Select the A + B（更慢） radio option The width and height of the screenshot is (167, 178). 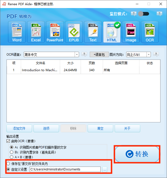[12, 157]
